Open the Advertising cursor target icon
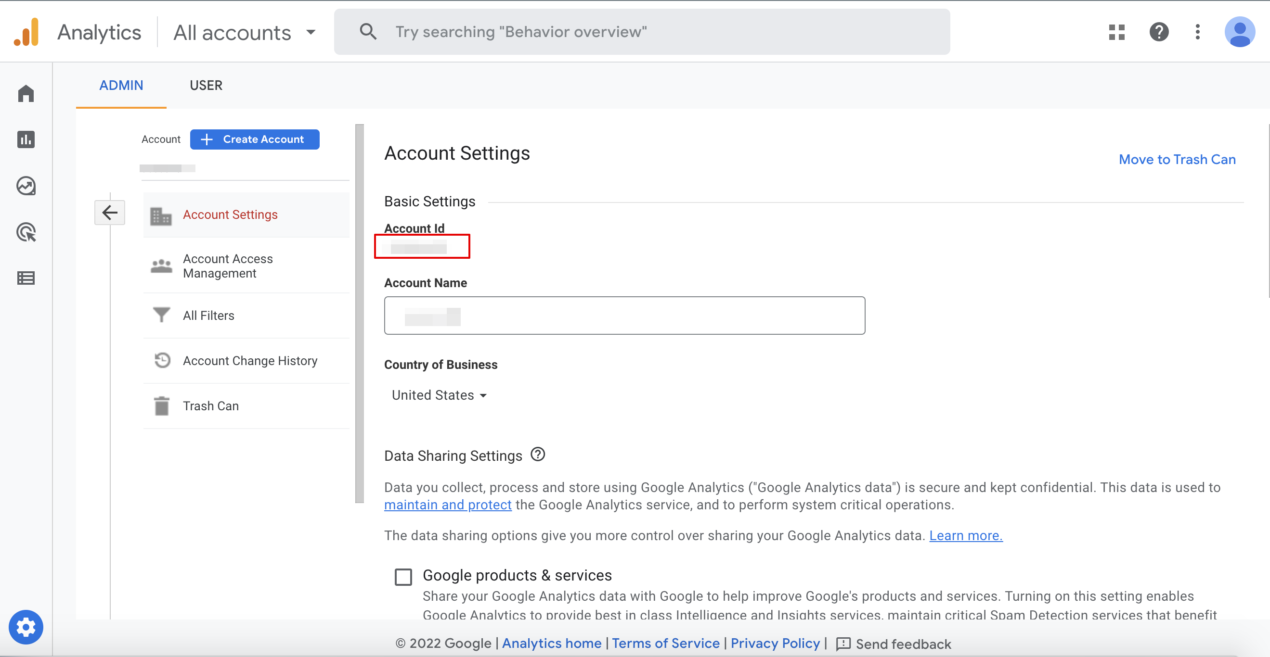Image resolution: width=1270 pixels, height=657 pixels. coord(26,232)
